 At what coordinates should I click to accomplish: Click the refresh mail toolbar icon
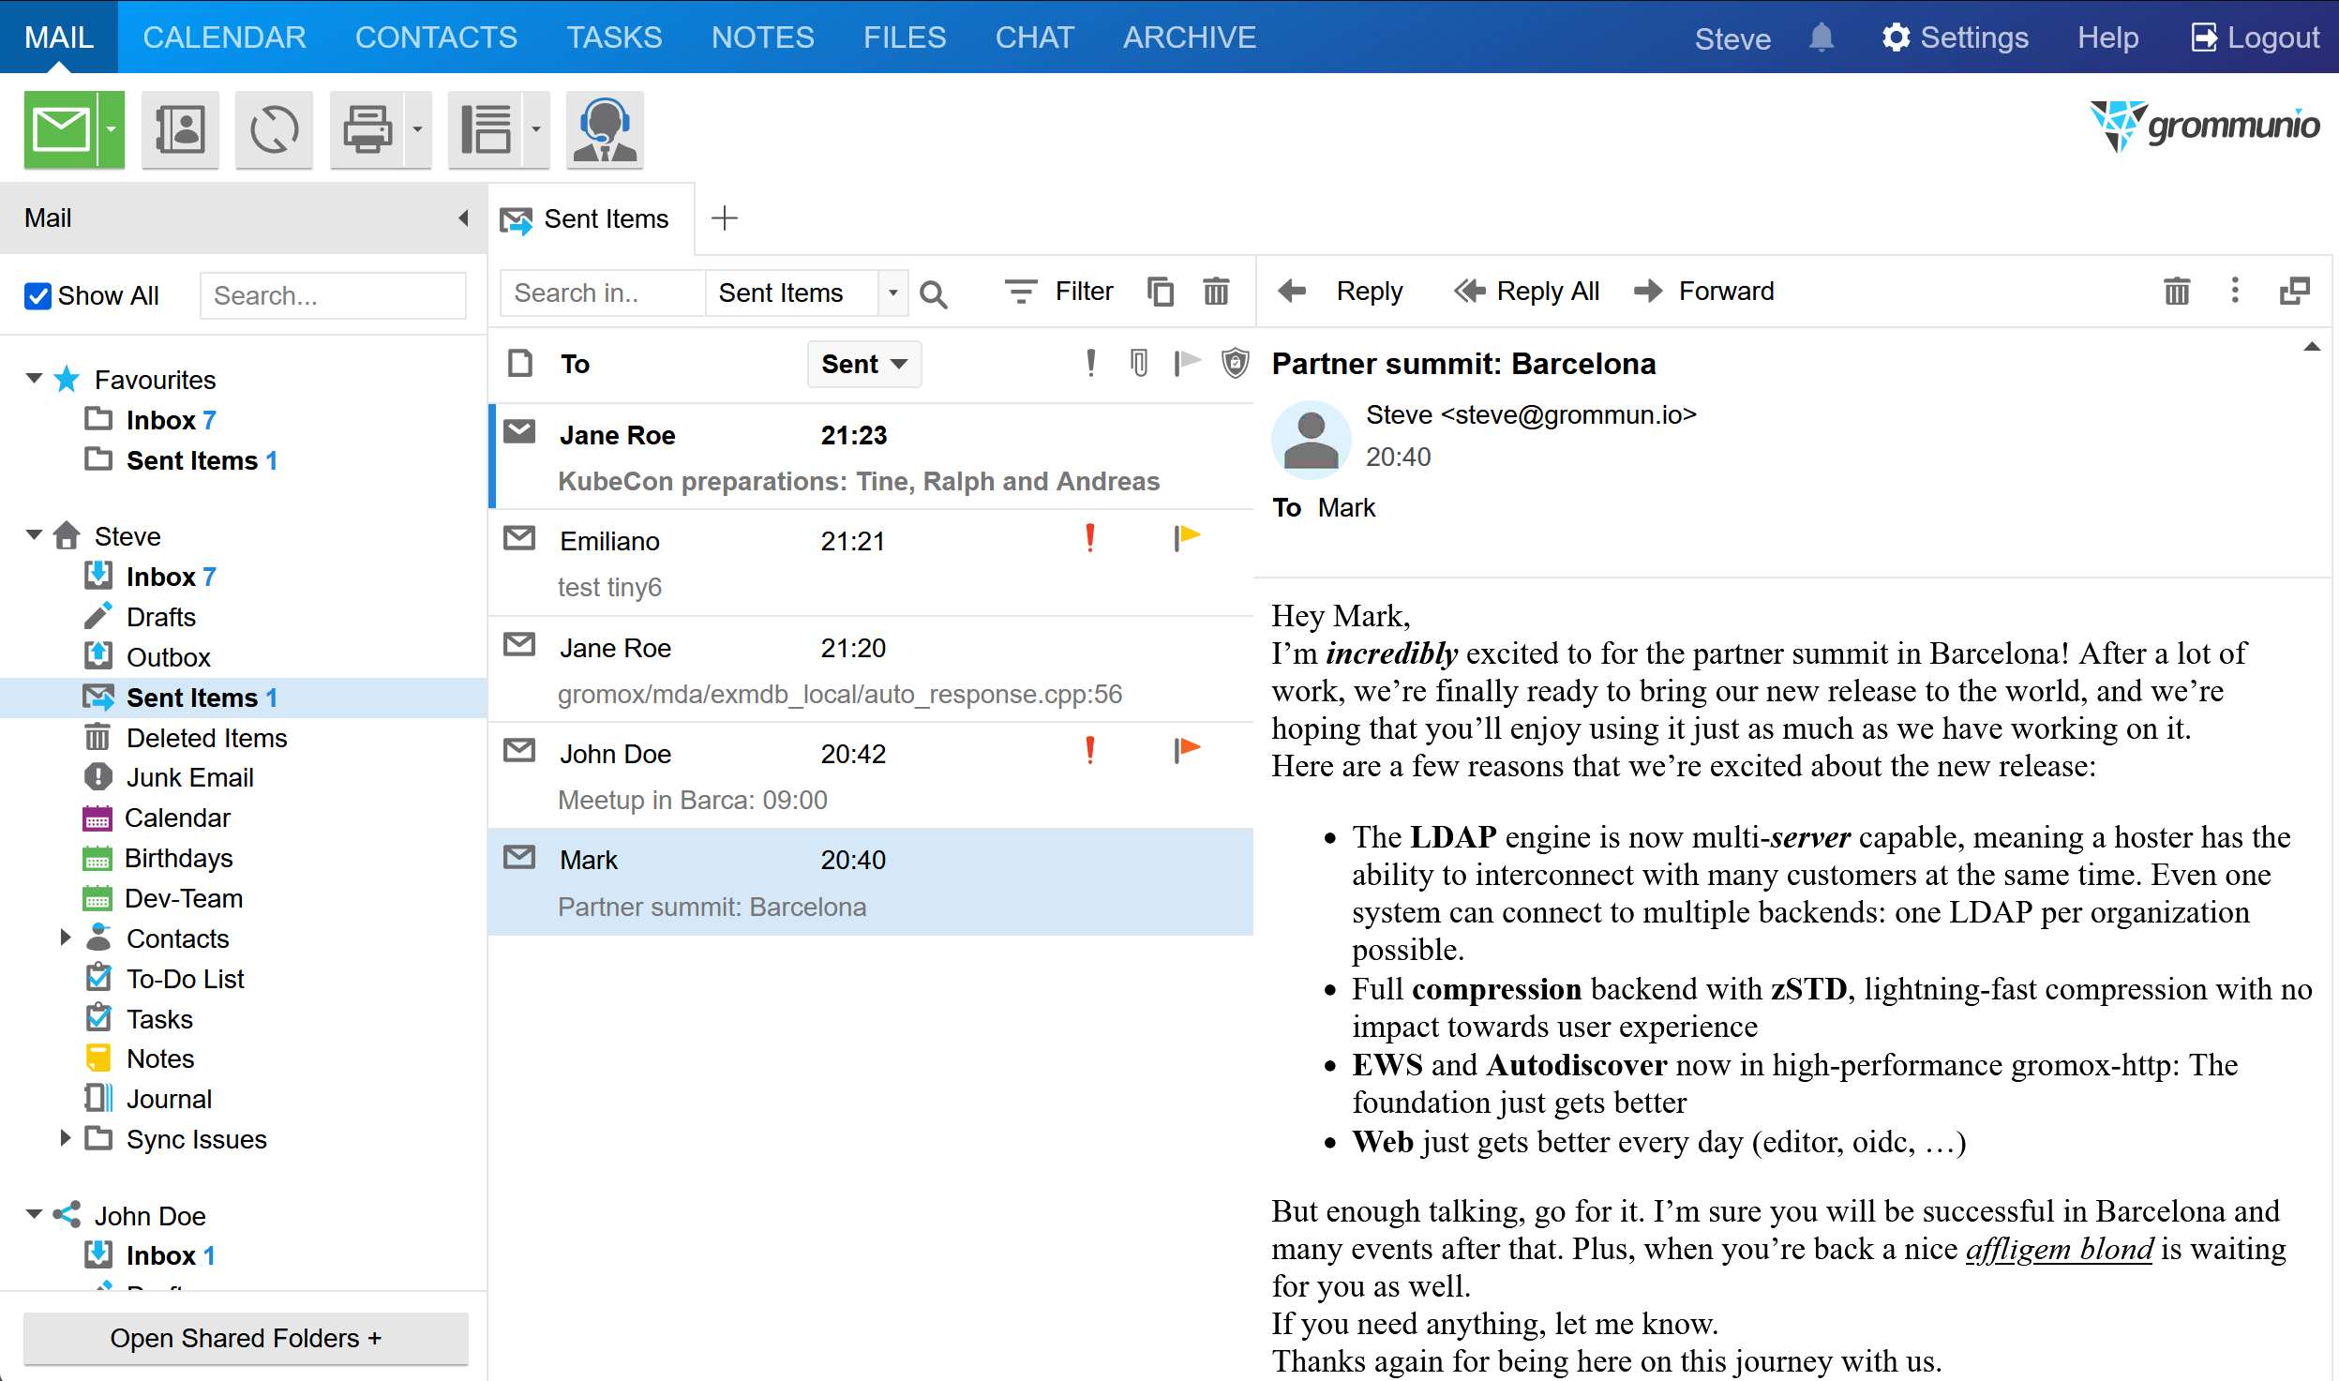click(x=274, y=129)
